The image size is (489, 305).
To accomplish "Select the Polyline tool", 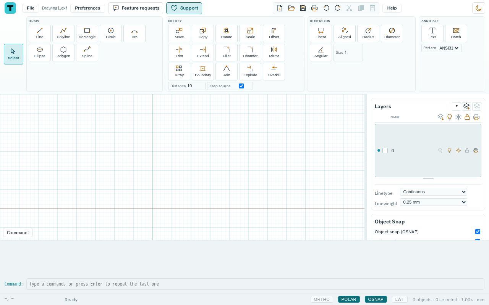I will (x=63, y=34).
